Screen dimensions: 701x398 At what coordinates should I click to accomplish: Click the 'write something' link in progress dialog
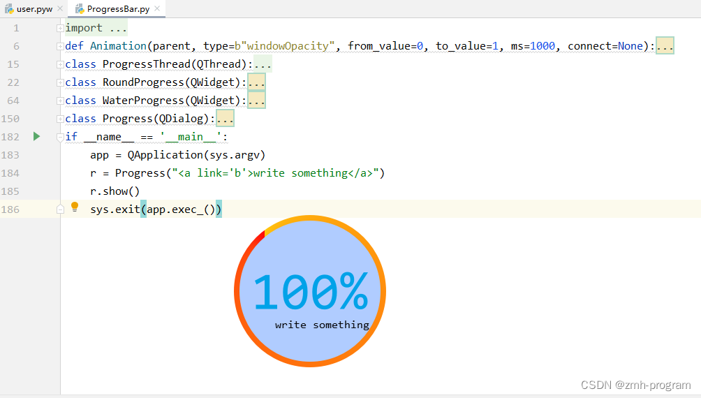322,325
